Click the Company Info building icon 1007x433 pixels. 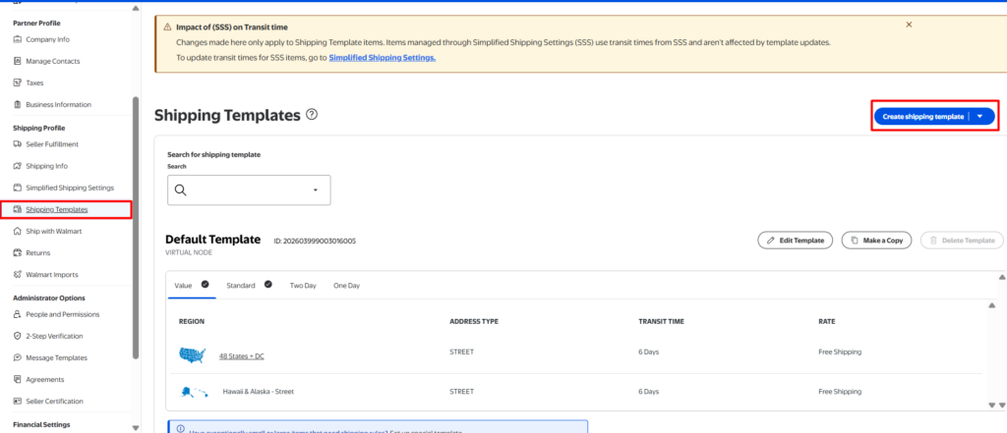click(x=18, y=39)
